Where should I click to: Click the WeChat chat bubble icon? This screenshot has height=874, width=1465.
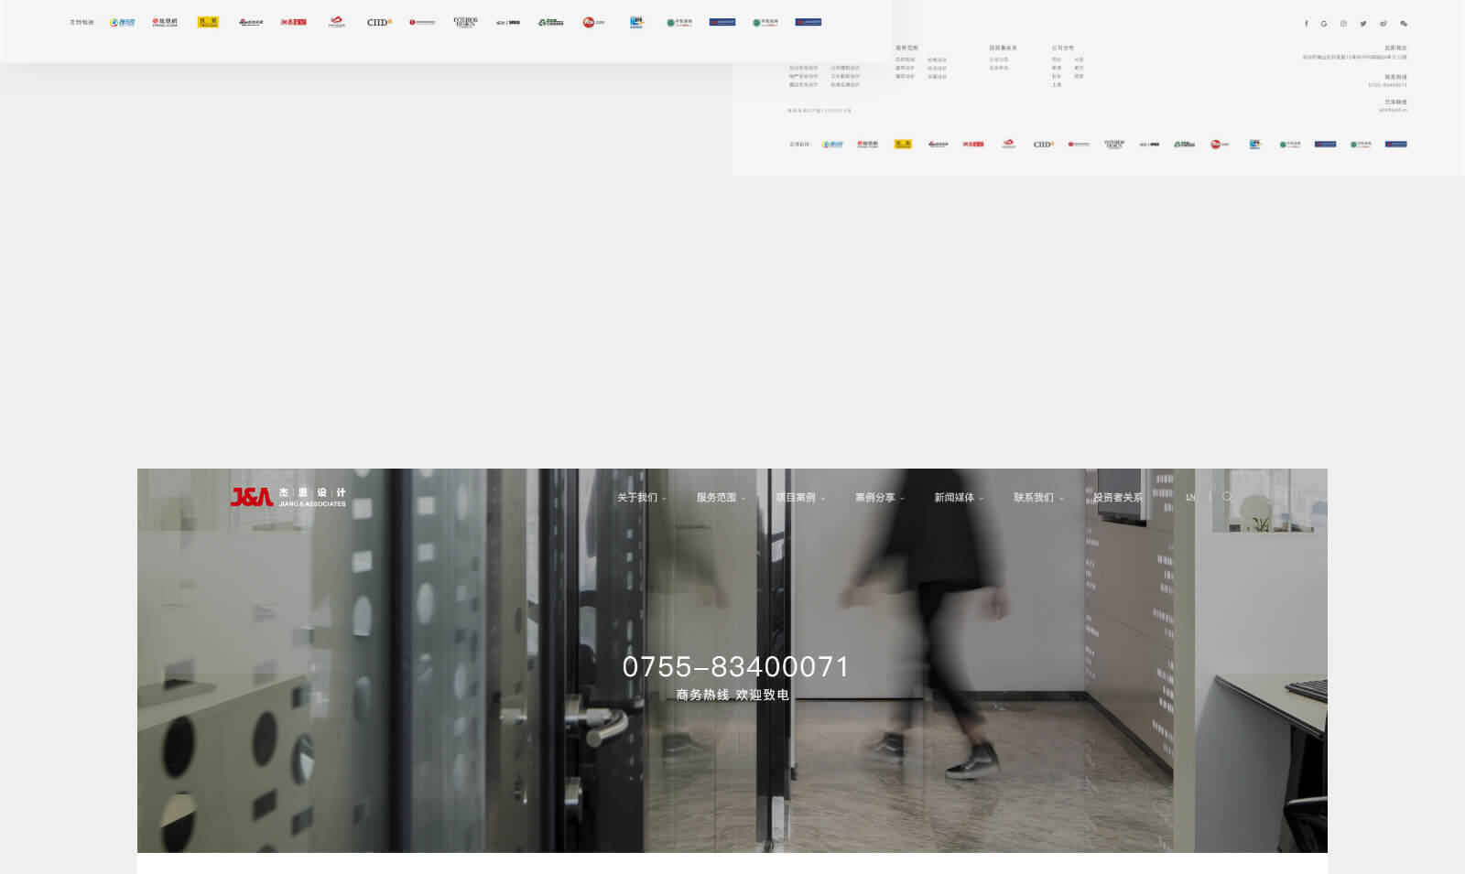1404,24
